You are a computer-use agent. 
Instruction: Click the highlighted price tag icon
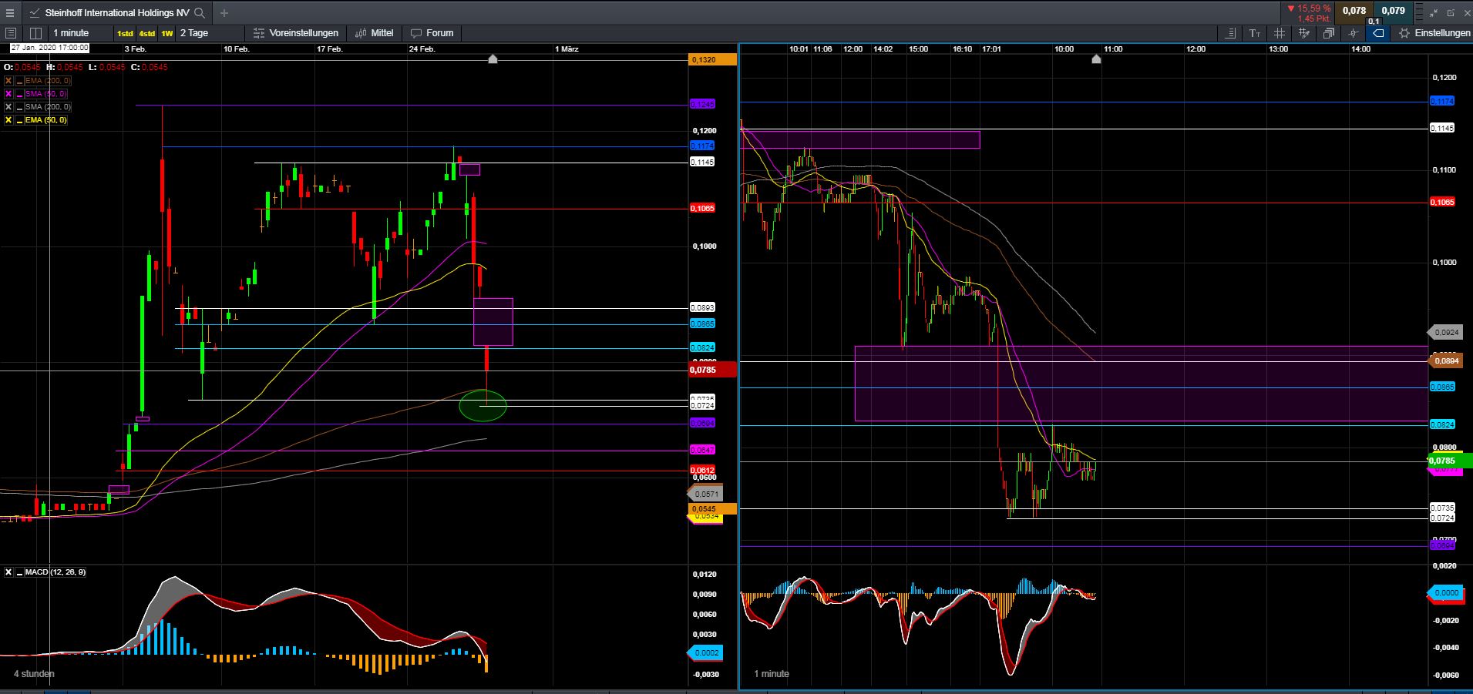coord(1377,33)
